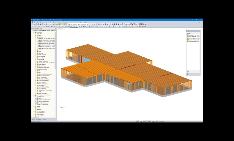Click the blue RF-LAMINATE material swatch in panel
This screenshot has width=234, height=141.
click(x=188, y=37)
